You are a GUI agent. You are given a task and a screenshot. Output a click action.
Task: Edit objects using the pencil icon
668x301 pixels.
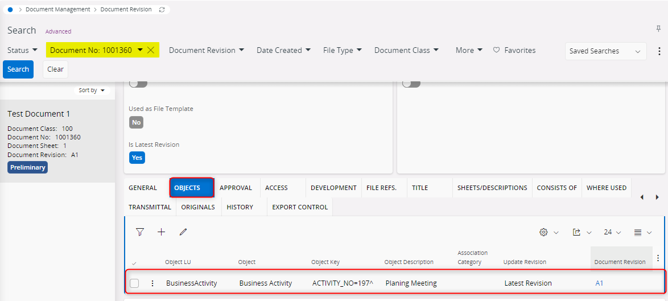pyautogui.click(x=183, y=232)
